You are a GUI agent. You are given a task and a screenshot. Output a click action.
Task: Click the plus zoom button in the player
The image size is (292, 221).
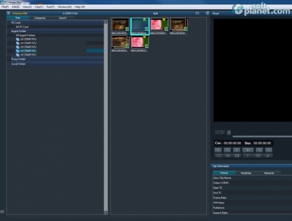point(223,133)
